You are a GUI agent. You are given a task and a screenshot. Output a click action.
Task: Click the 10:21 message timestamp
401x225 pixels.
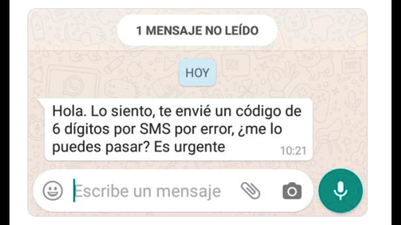tap(294, 151)
